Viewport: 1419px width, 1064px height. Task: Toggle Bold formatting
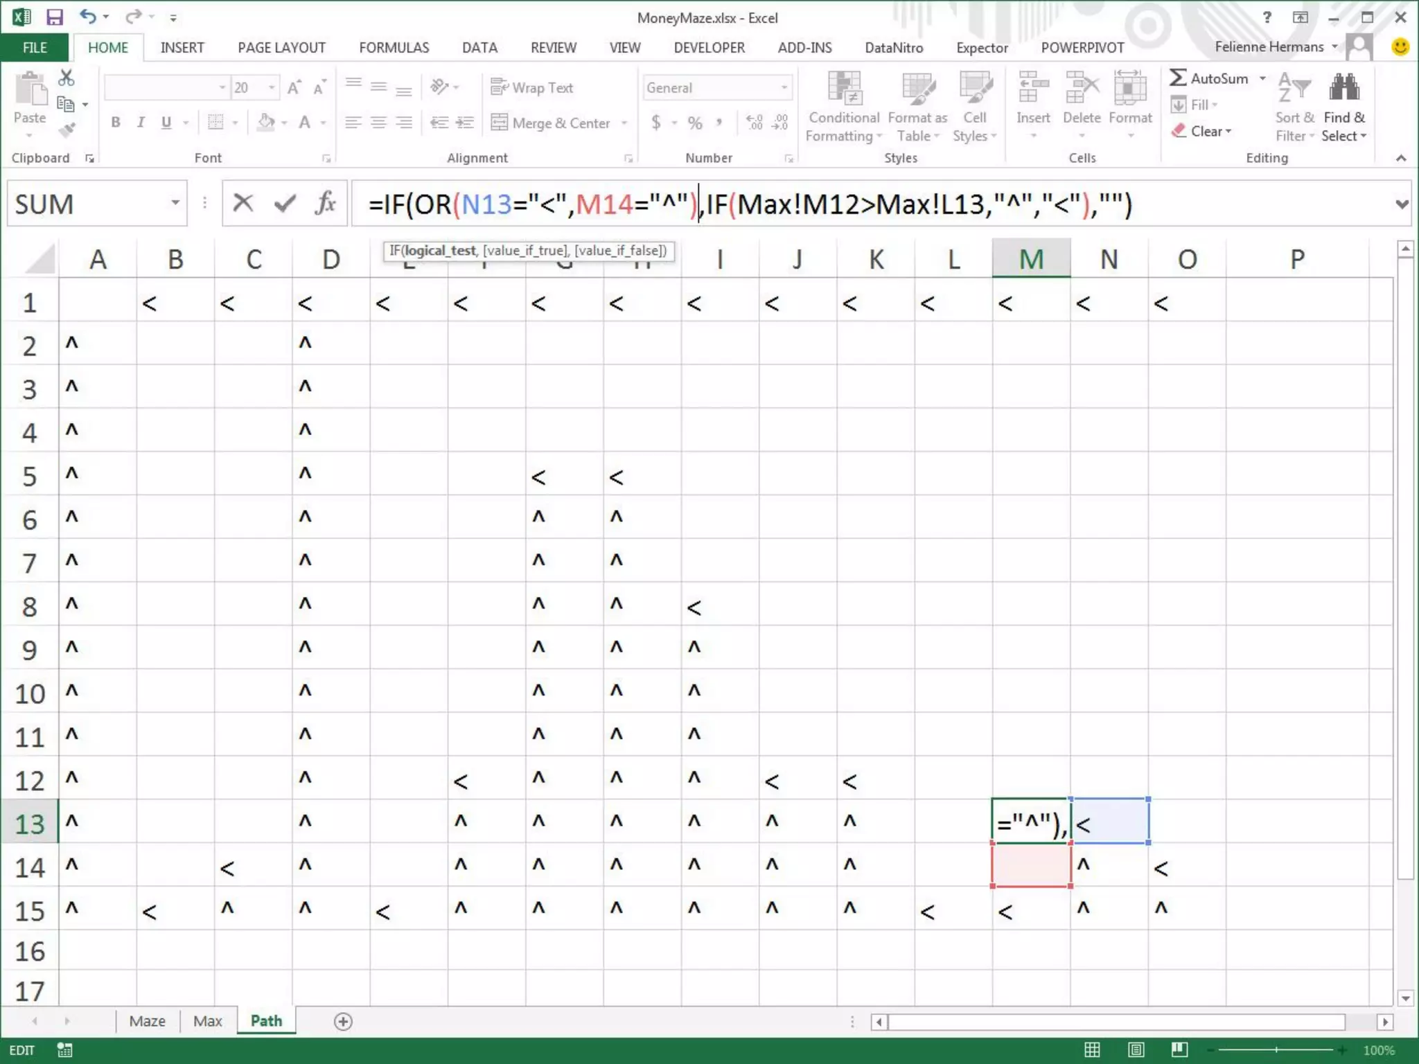coord(116,123)
